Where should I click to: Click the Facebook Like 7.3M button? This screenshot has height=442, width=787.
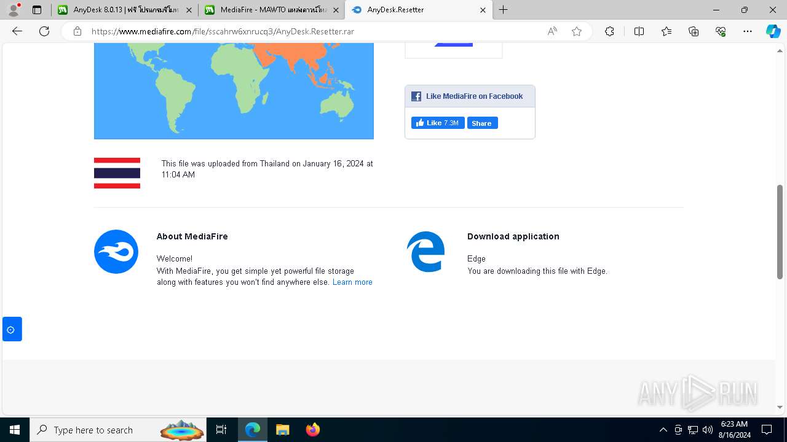point(438,123)
